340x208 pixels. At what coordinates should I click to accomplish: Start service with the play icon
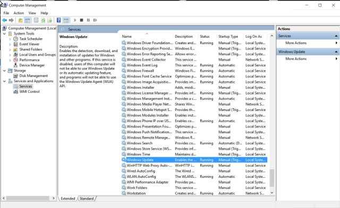click(x=75, y=20)
